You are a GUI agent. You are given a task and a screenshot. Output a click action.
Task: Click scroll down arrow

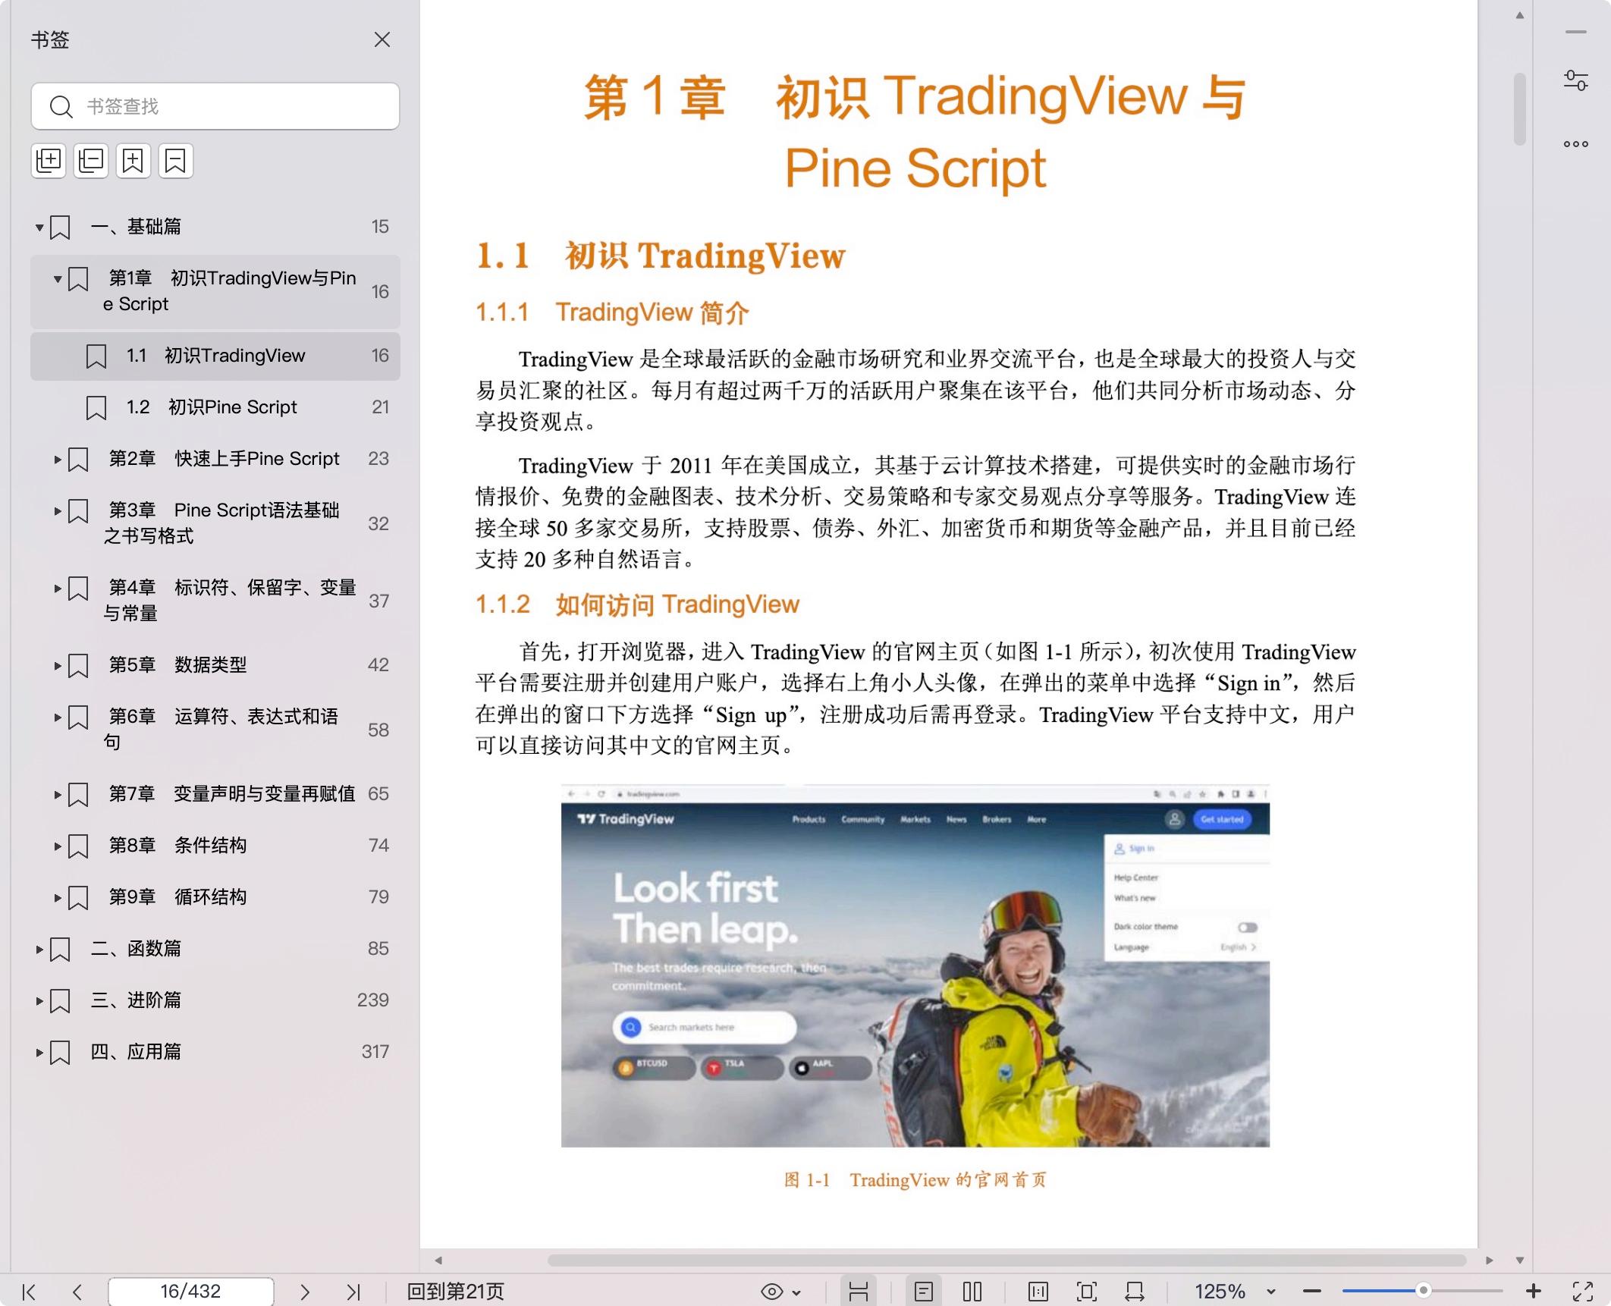click(x=1519, y=1260)
